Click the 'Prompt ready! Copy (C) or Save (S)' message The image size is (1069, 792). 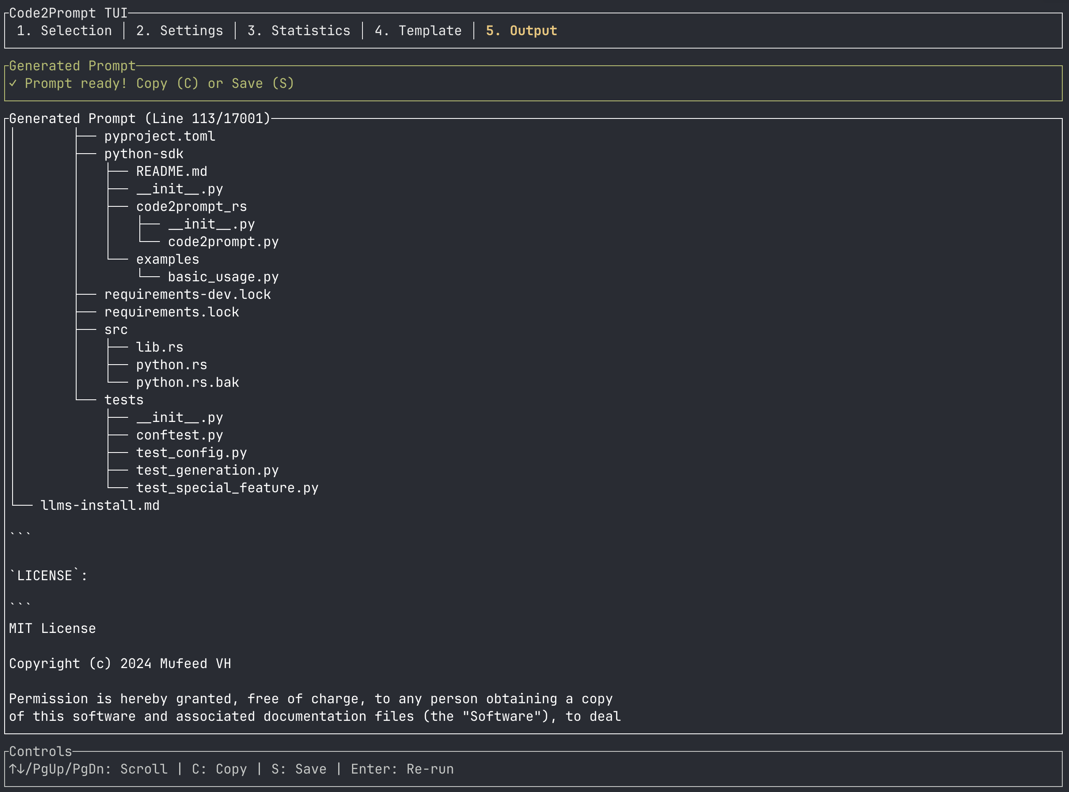(x=159, y=83)
